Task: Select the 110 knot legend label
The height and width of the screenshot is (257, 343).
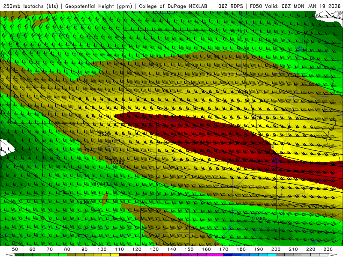Action: pyautogui.click(x=120, y=249)
